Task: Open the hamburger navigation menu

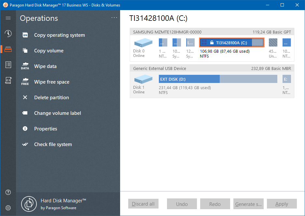Action: click(x=8, y=18)
